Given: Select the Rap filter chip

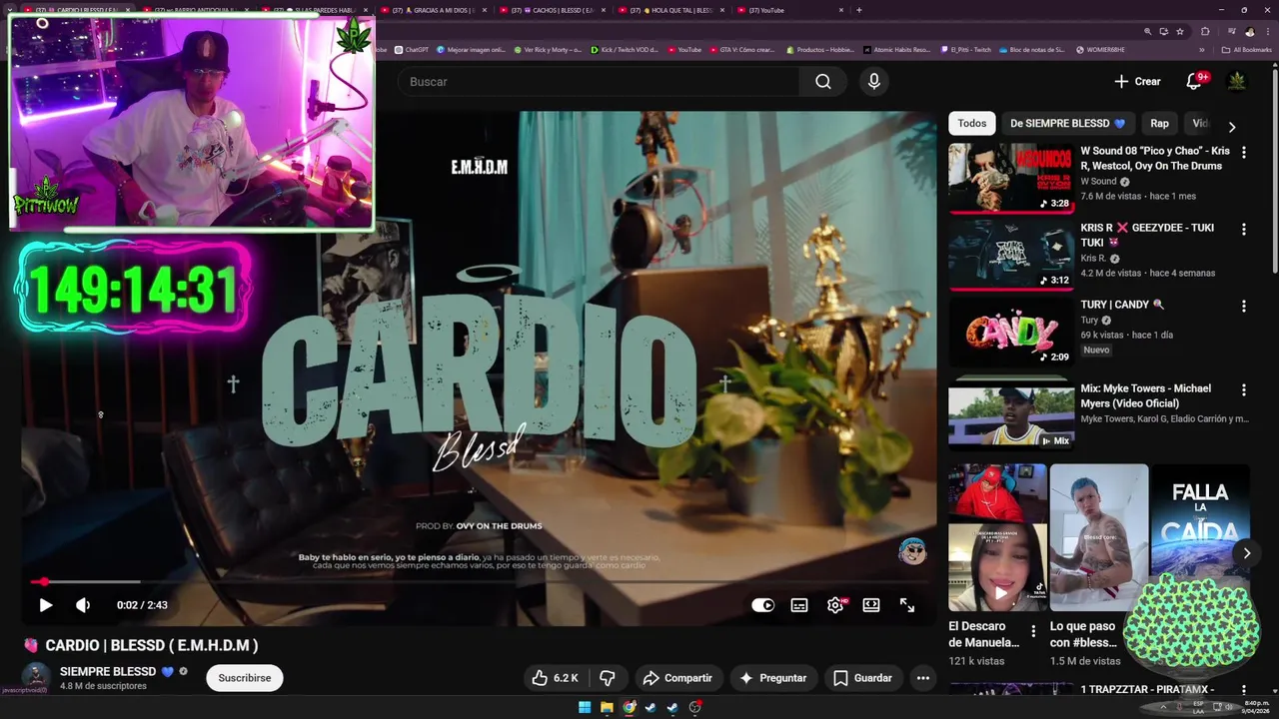Looking at the screenshot, I should click(x=1159, y=124).
